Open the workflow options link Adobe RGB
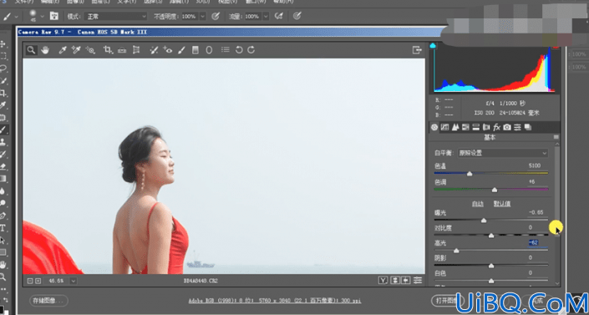 click(x=275, y=301)
